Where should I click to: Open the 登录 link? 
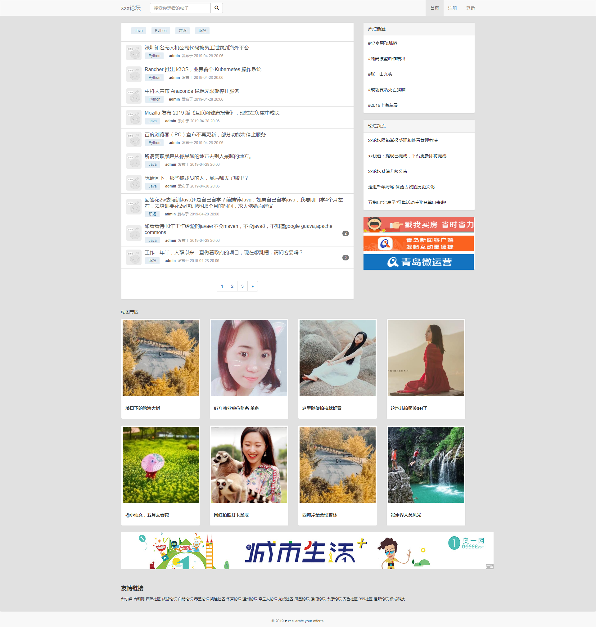[471, 8]
